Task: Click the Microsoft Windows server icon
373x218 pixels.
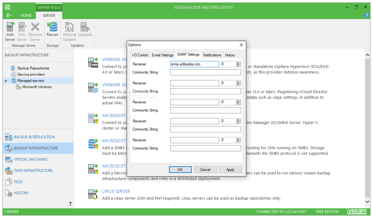Action: (x=93, y=169)
